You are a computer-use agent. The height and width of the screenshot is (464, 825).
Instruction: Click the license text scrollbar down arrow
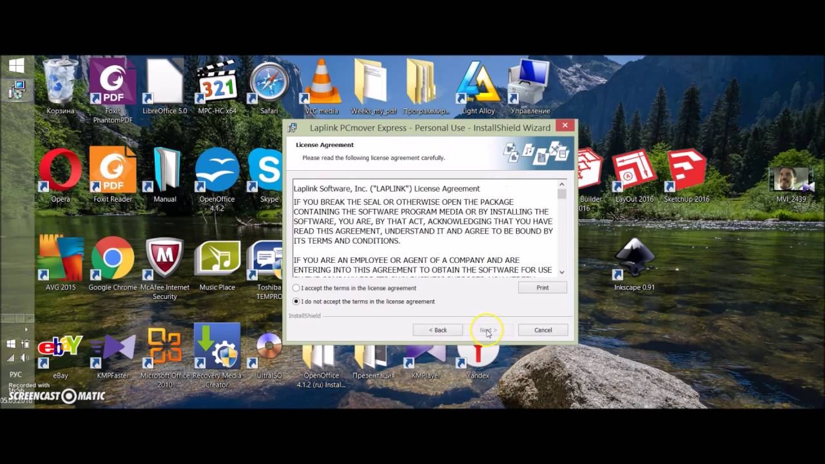(x=562, y=271)
